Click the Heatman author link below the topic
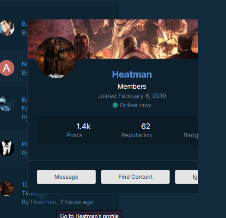 [x=43, y=202]
